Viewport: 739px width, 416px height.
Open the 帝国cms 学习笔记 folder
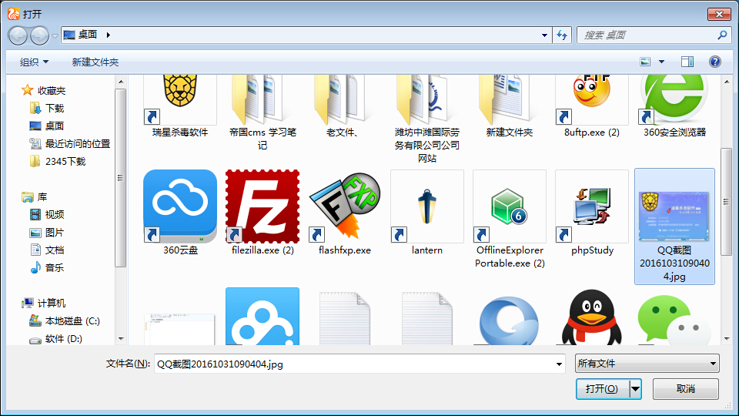pyautogui.click(x=262, y=99)
